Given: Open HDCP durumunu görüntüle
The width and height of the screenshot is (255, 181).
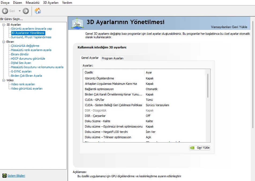Looking at the screenshot, I should pos(28,59).
